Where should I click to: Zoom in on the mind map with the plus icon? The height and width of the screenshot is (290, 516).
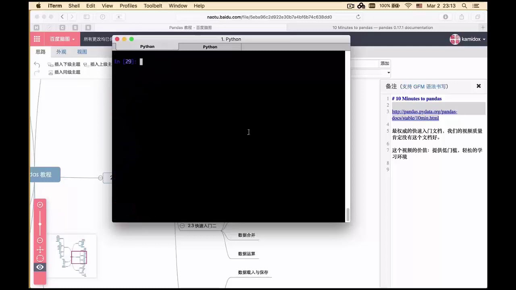40,205
